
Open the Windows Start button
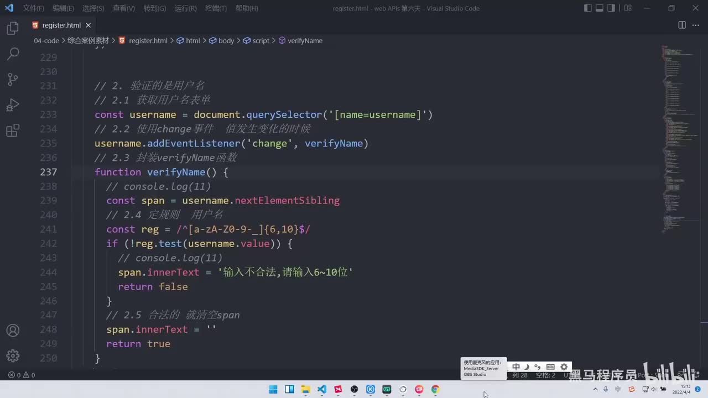coord(273,389)
